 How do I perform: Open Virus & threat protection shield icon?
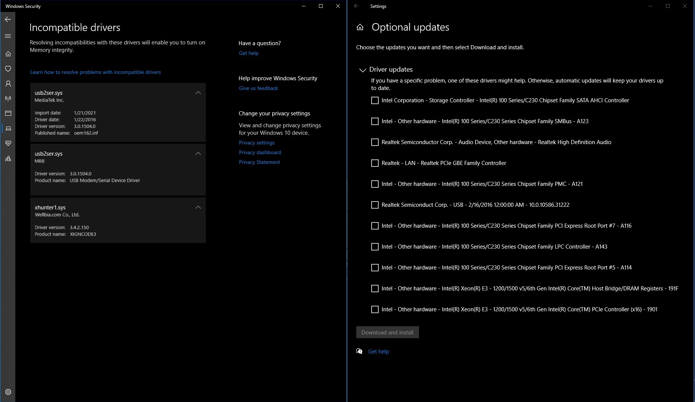[8, 69]
